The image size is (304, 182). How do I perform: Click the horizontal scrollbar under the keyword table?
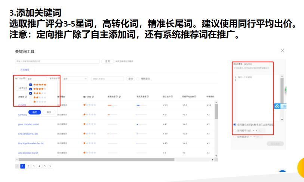click(96, 160)
